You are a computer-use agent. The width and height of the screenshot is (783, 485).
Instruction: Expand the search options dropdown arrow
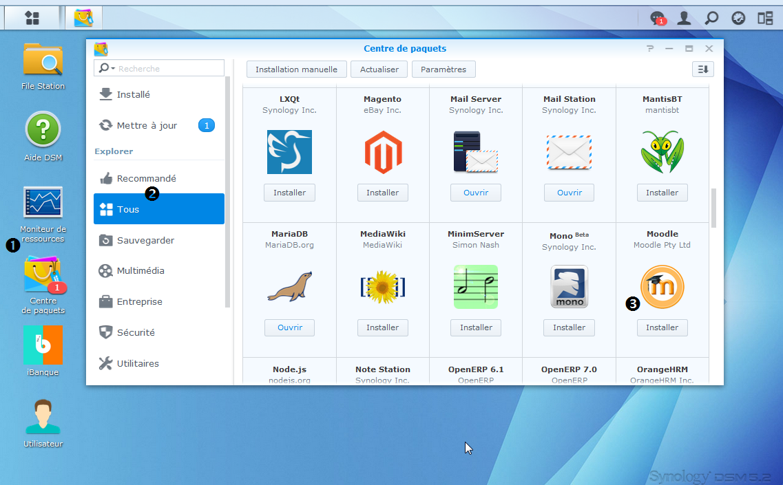(x=114, y=68)
